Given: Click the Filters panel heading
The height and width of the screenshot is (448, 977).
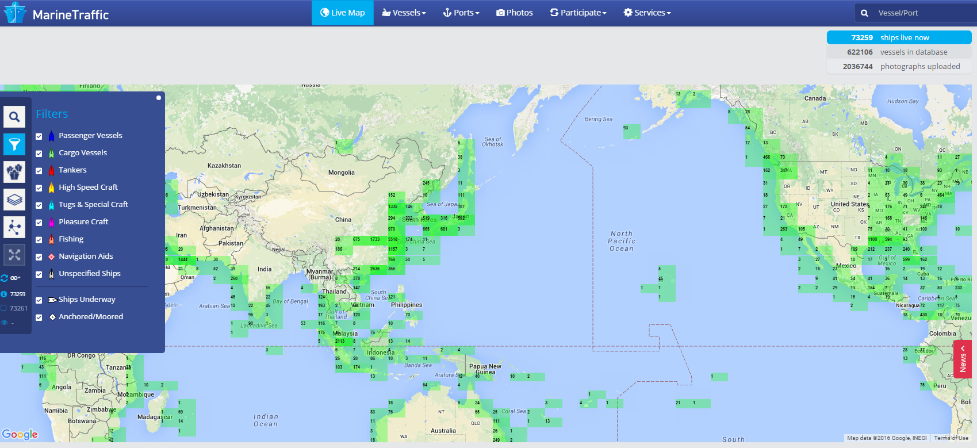Looking at the screenshot, I should pos(52,114).
